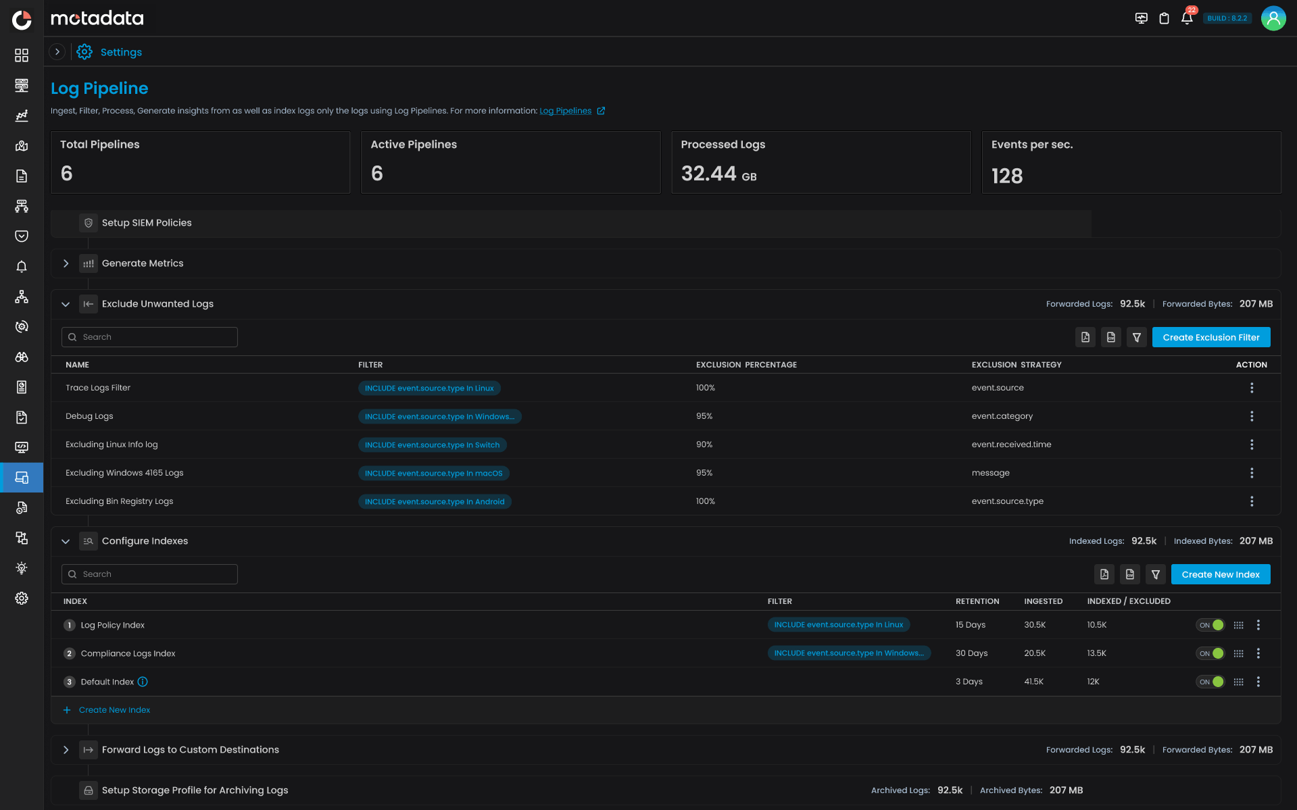
Task: Click the alerts bell icon in sidebar
Action: [x=21, y=267]
